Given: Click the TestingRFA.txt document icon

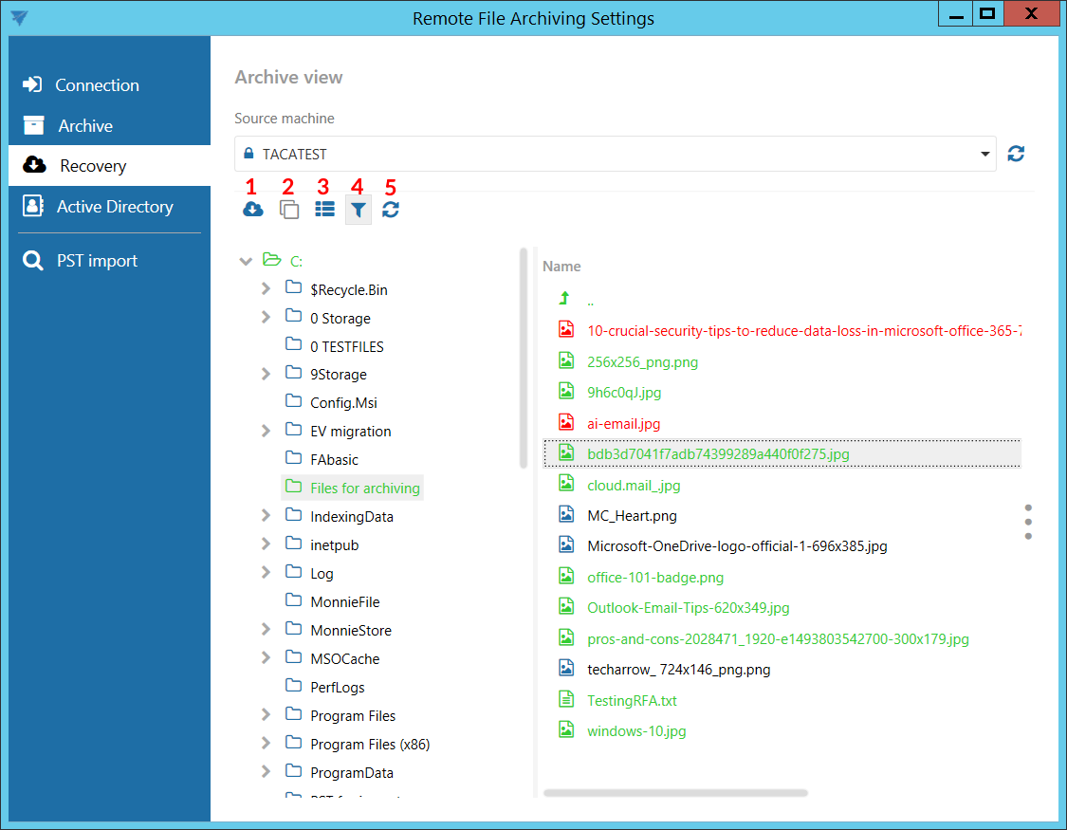Looking at the screenshot, I should [565, 700].
